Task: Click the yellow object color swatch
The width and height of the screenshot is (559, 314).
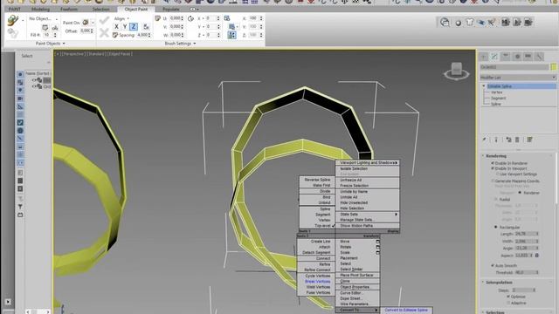Action: pos(554,66)
